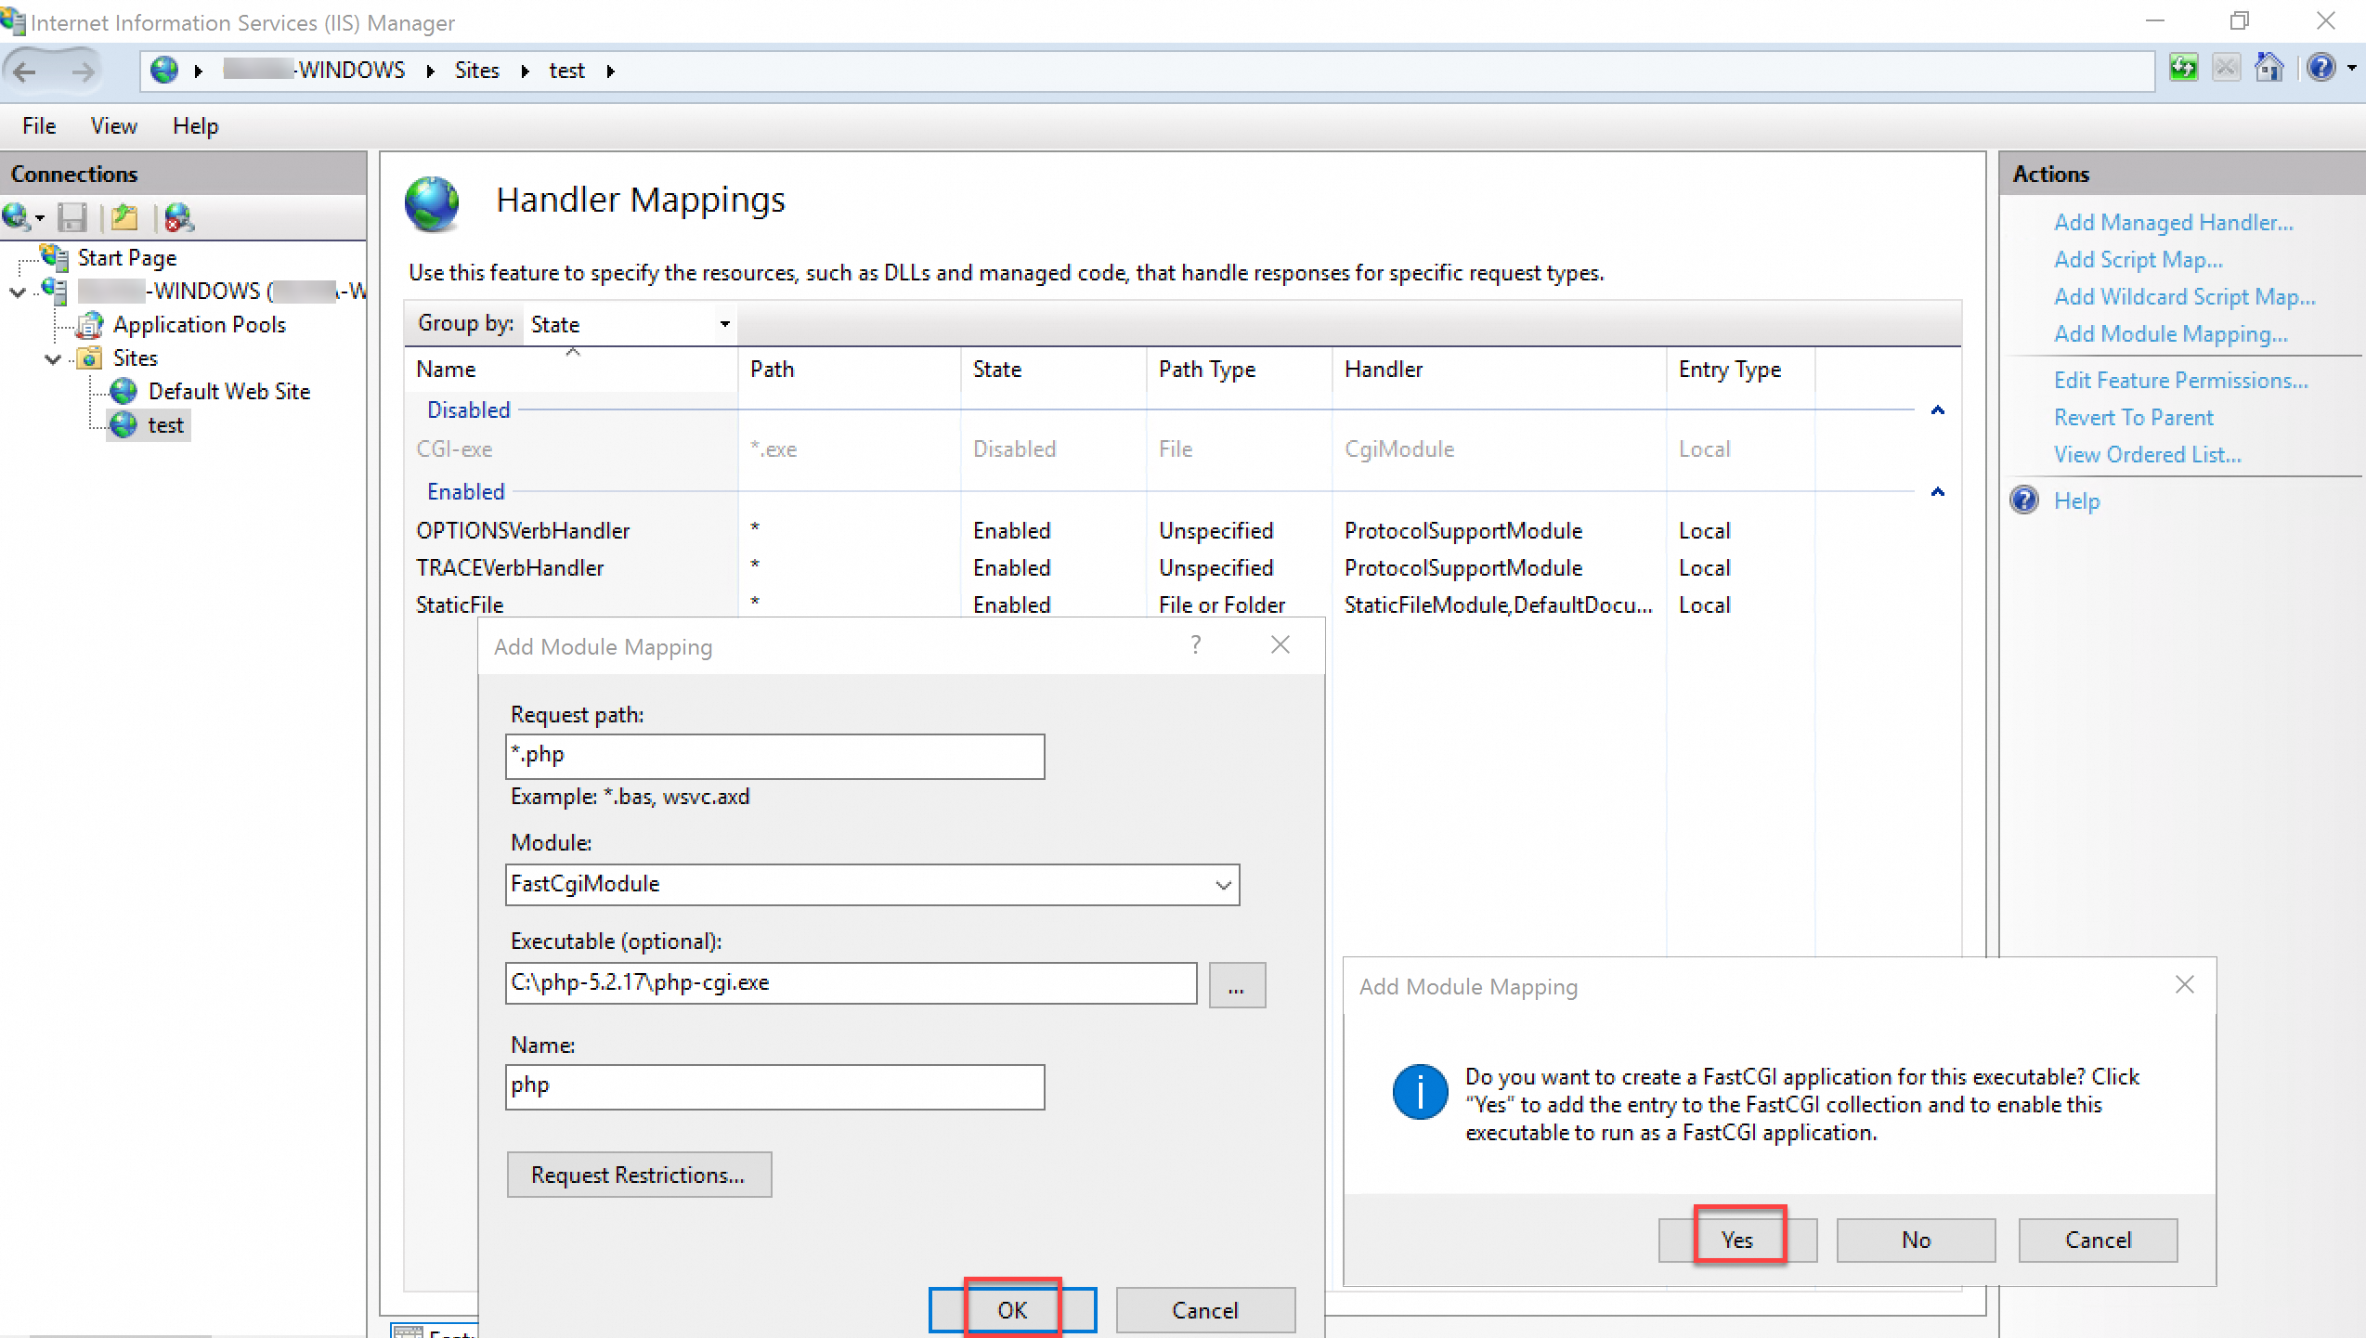Viewport: 2366px width, 1338px height.
Task: Click View Ordered List link
Action: 2147,455
